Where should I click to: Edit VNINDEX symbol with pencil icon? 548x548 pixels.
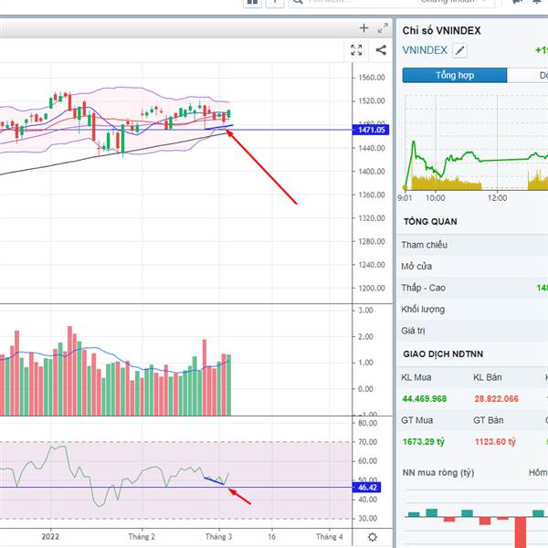(x=459, y=50)
